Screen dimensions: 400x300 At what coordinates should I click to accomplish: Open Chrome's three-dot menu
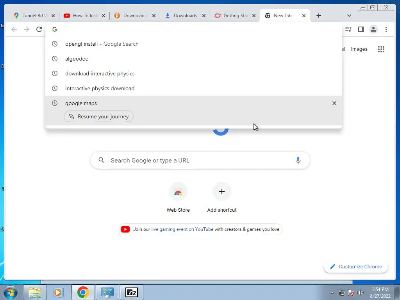point(386,29)
